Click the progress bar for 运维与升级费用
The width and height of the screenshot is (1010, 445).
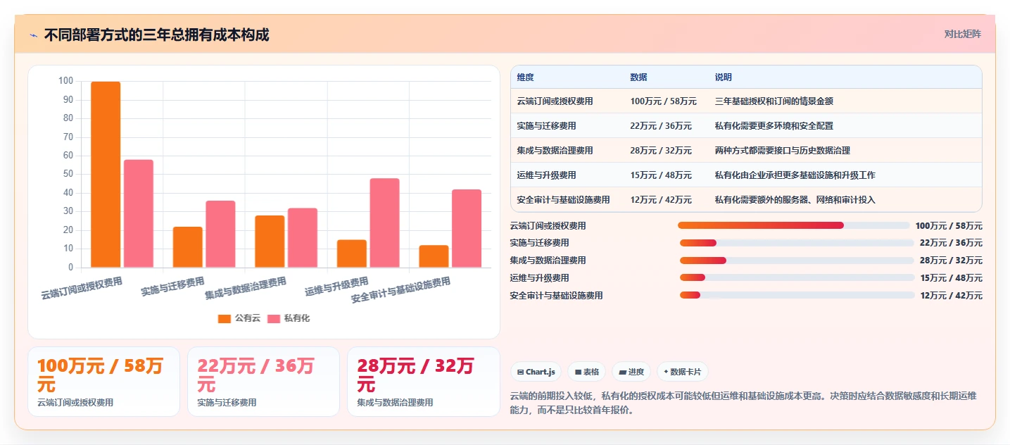(797, 278)
